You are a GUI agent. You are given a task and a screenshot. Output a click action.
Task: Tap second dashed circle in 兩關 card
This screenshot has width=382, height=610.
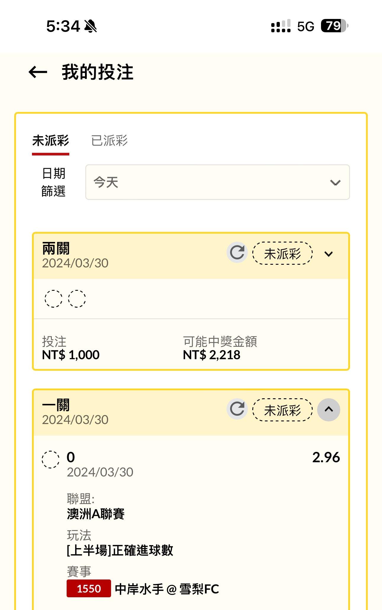pyautogui.click(x=77, y=298)
